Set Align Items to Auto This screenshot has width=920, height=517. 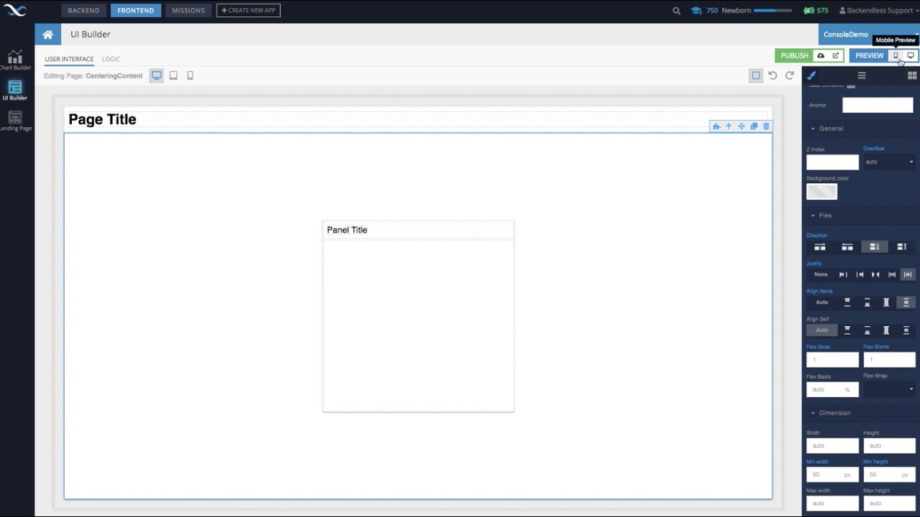click(x=822, y=302)
